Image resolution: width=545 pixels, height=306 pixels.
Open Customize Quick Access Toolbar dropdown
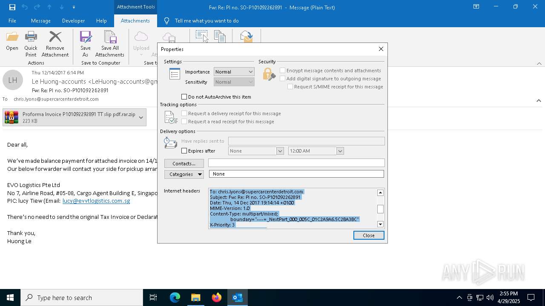(74, 7)
